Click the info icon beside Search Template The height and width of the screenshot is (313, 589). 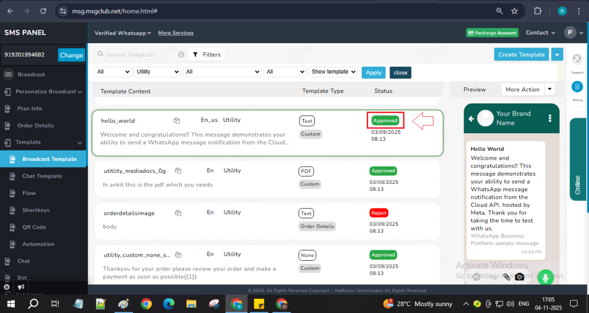pyautogui.click(x=181, y=55)
